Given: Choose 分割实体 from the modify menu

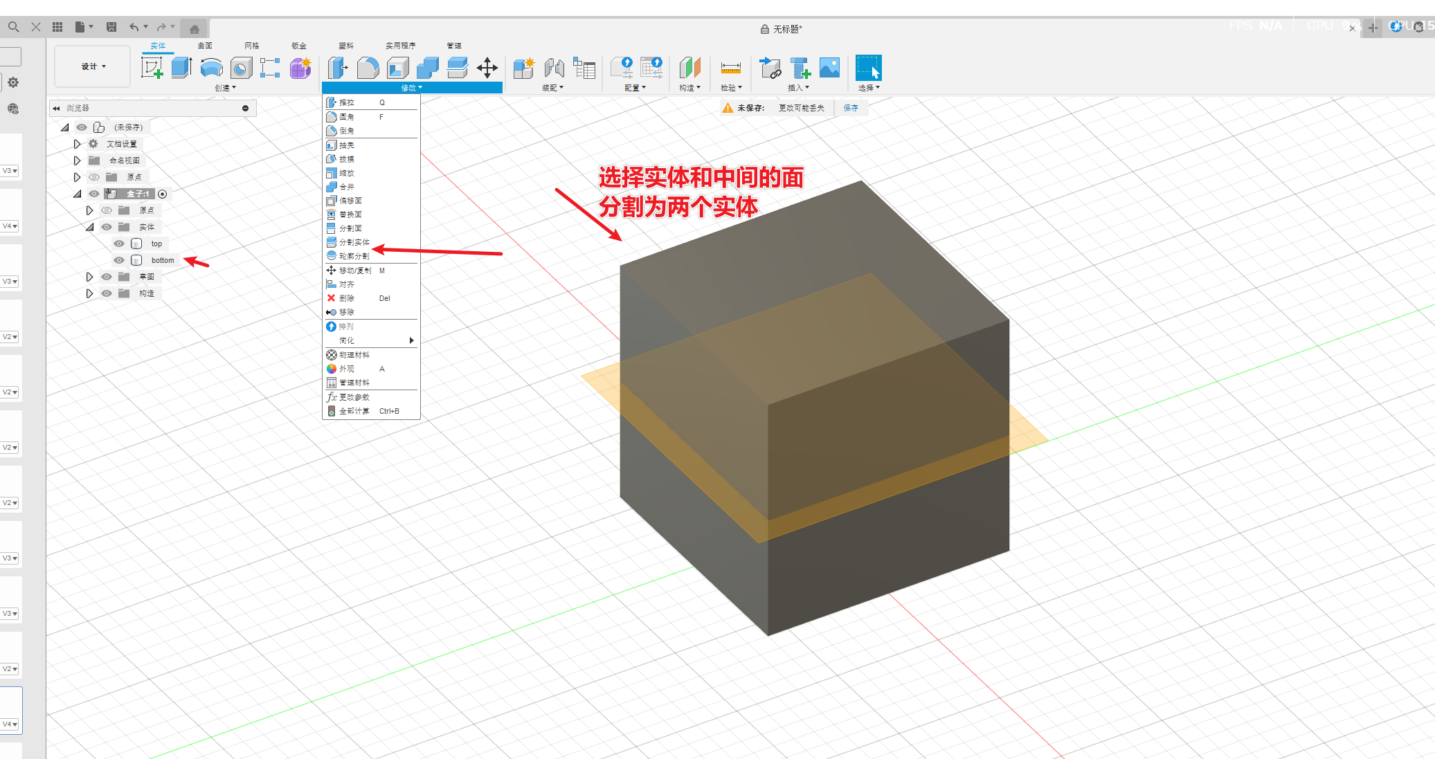Looking at the screenshot, I should coord(354,242).
